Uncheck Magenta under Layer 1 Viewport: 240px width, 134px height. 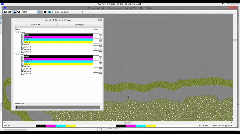pyautogui.click(x=23, y=37)
